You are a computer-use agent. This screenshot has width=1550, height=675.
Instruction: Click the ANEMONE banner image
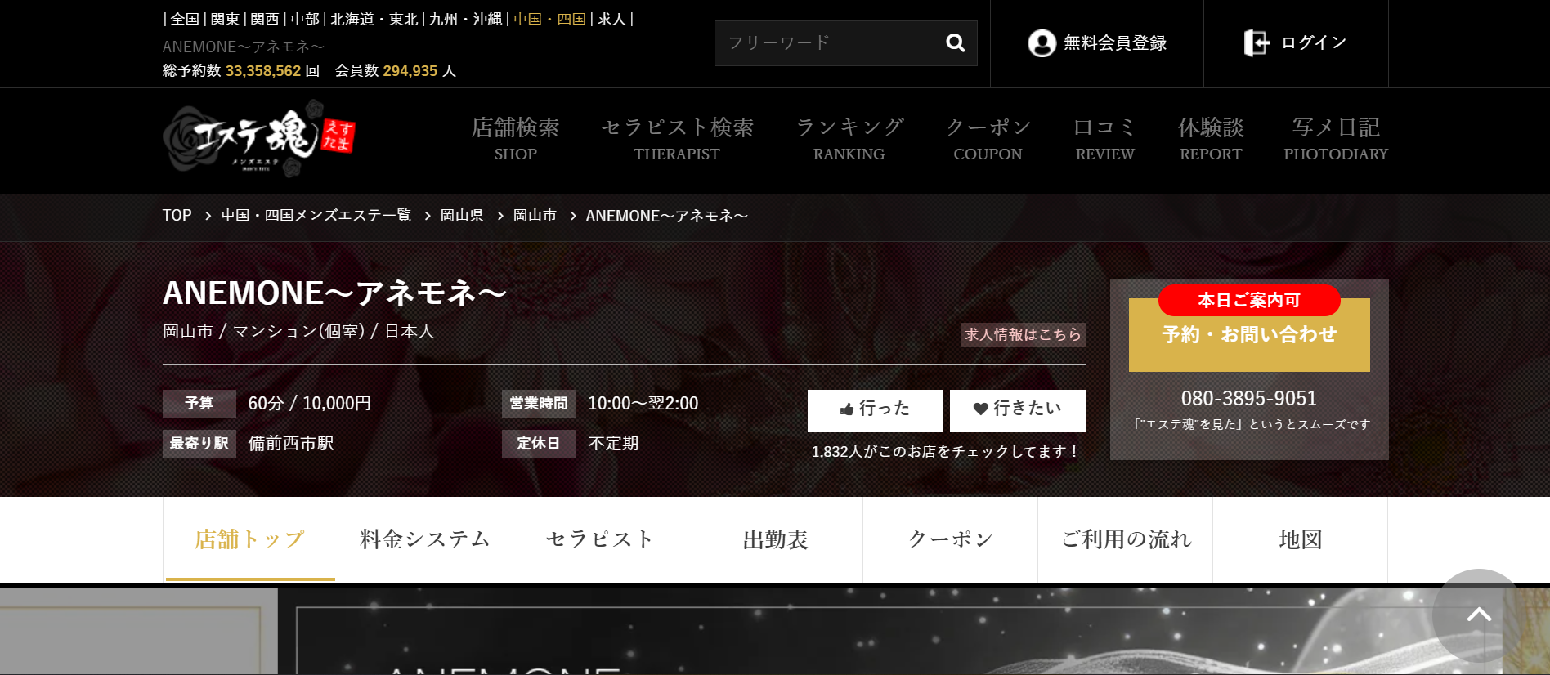(889, 631)
